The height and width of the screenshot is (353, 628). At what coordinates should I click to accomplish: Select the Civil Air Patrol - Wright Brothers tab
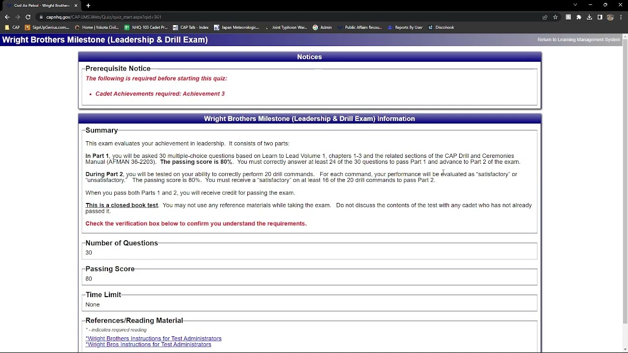click(42, 5)
